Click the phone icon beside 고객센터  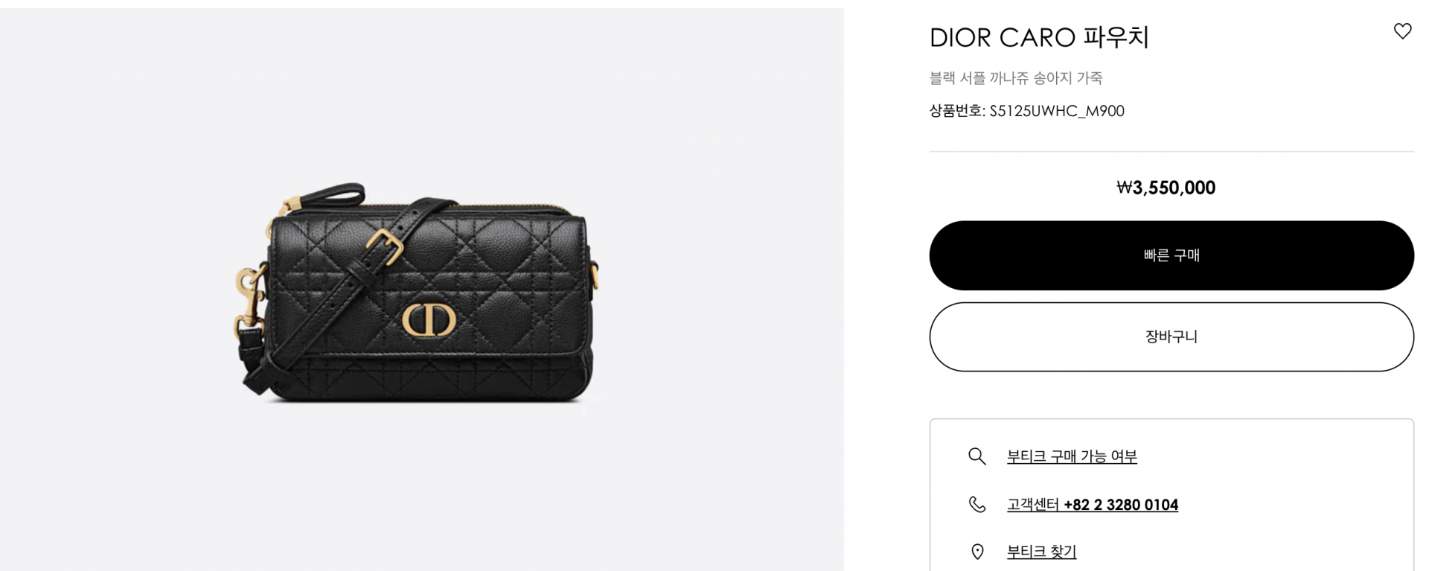click(977, 505)
